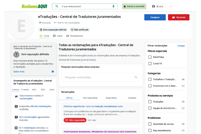Click the Bruna user avatar icon
The image size is (201, 134).
[x=154, y=6]
